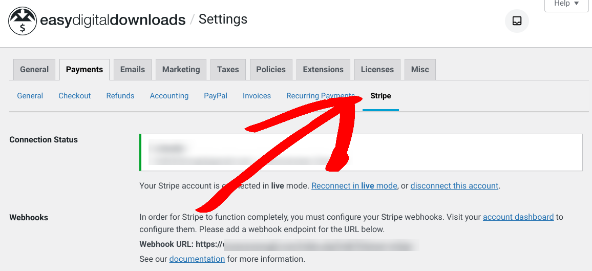This screenshot has height=271, width=592.
Task: Go to the Marketing tab
Action: point(181,70)
